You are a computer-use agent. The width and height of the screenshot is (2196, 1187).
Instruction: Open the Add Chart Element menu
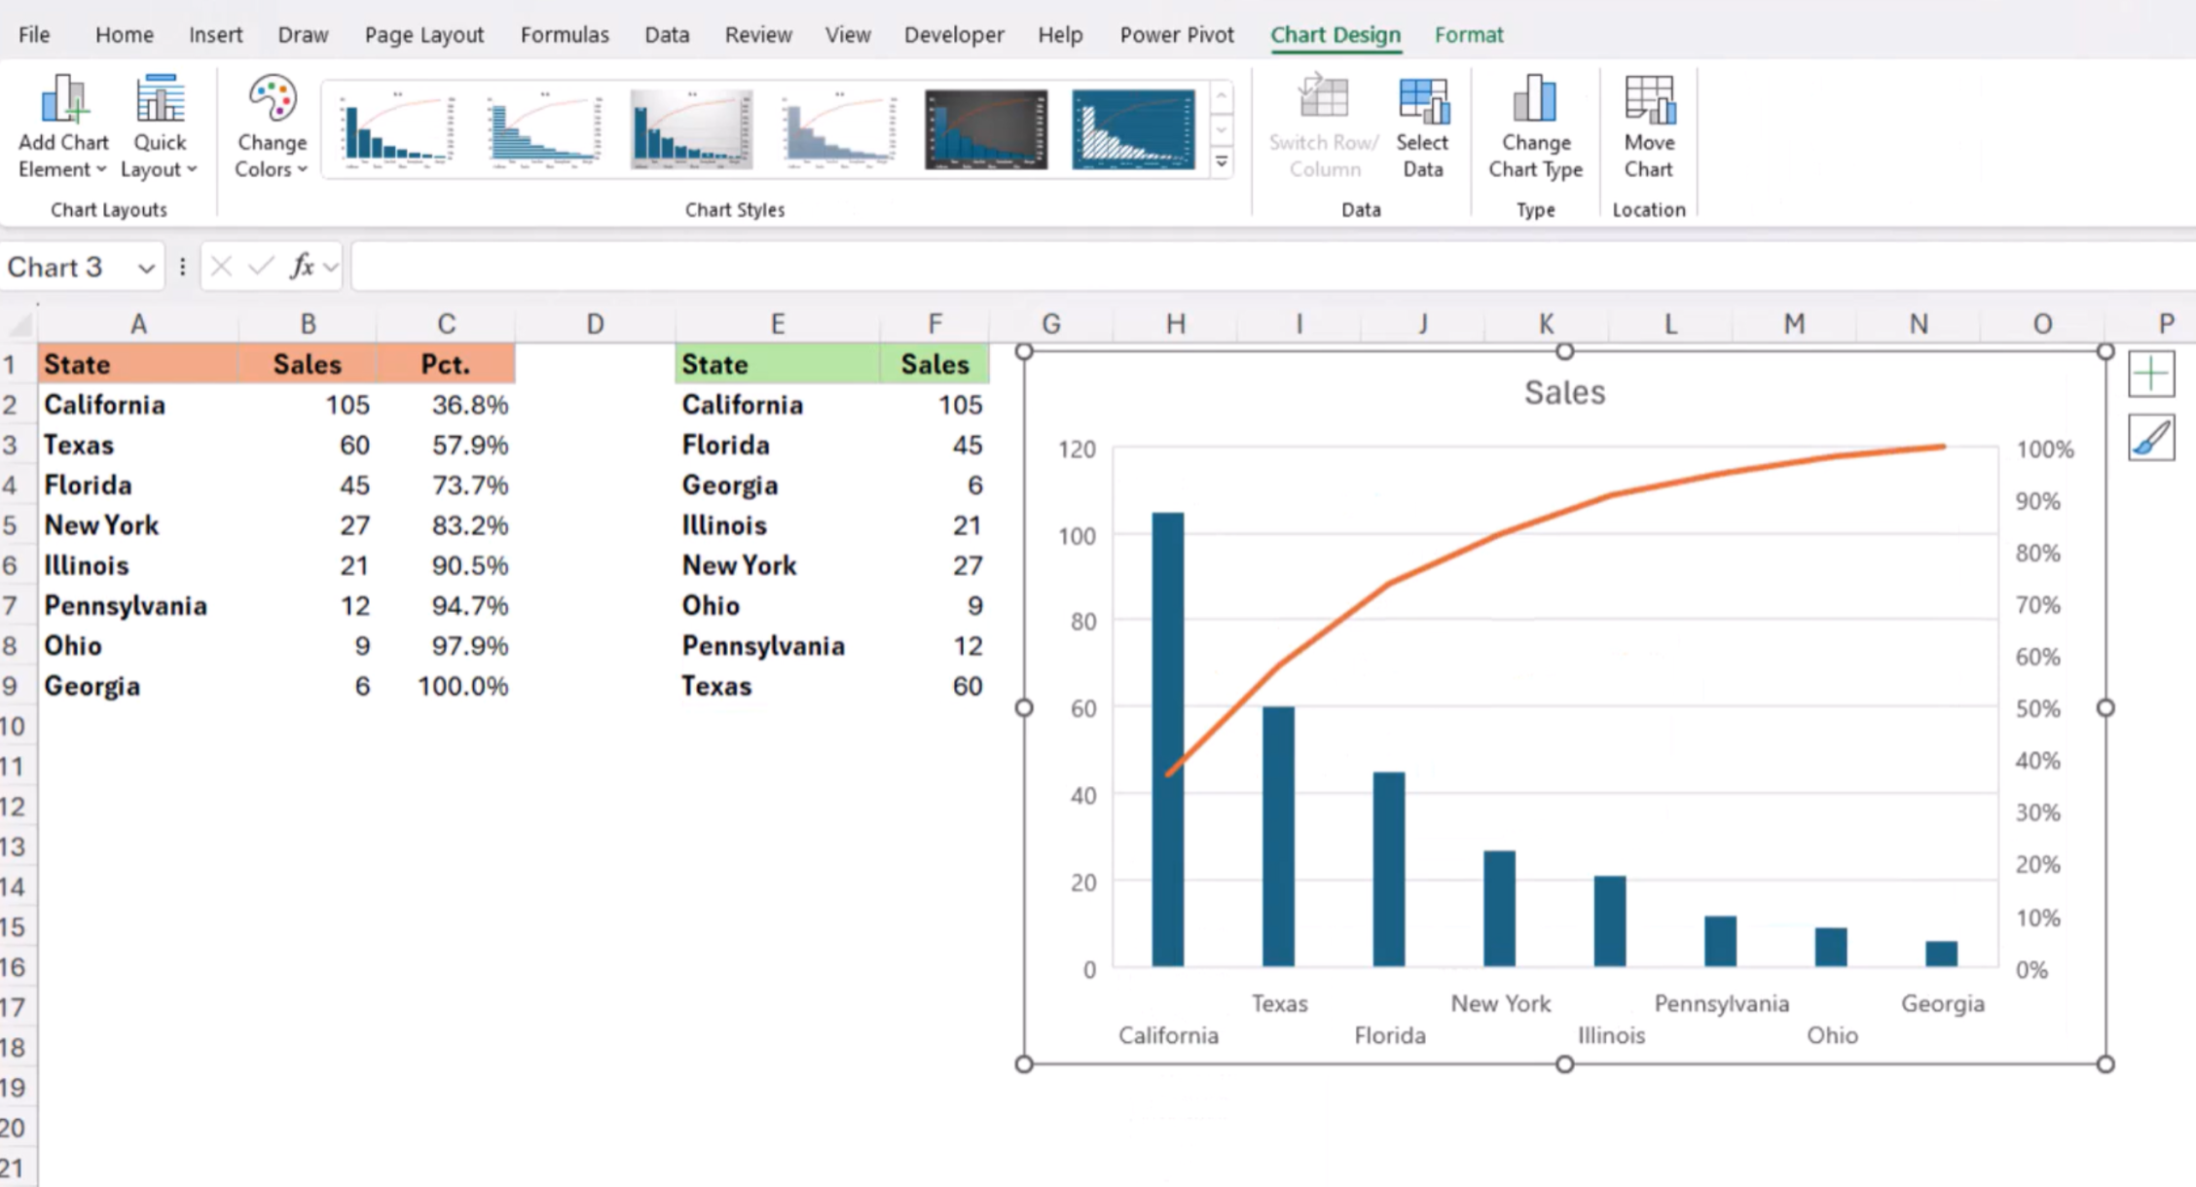point(63,126)
